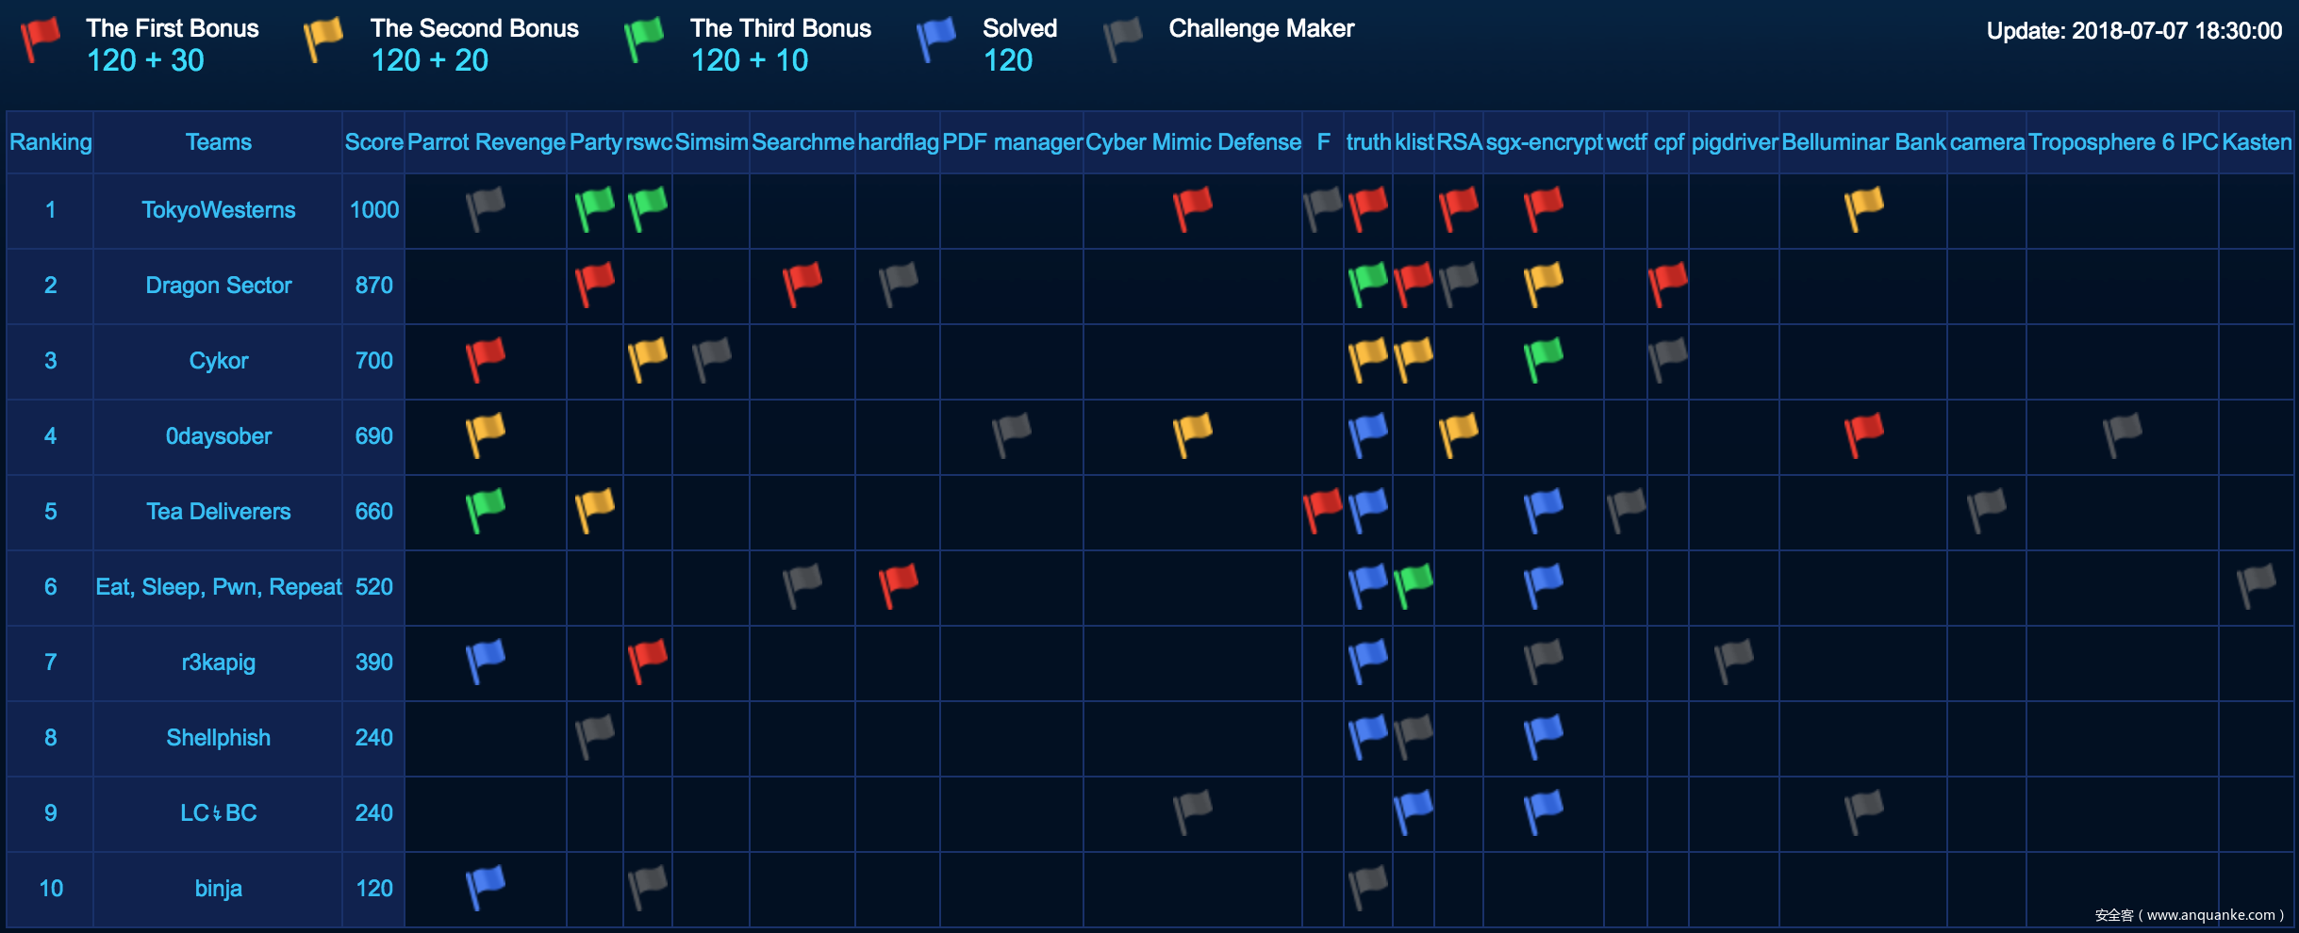Click Dragon Sector gray flag under hardflag

pos(899,285)
